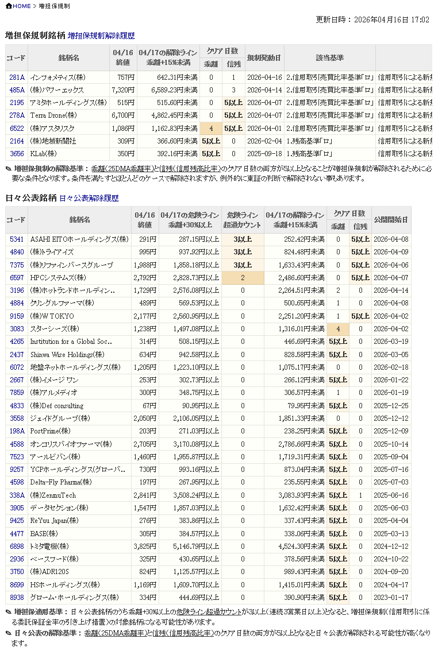The image size is (438, 651).
Task: Open code 198A PostPrime link
Action: (x=17, y=431)
